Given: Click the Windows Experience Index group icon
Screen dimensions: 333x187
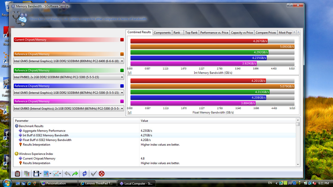Looking at the screenshot, I should tap(17, 154).
